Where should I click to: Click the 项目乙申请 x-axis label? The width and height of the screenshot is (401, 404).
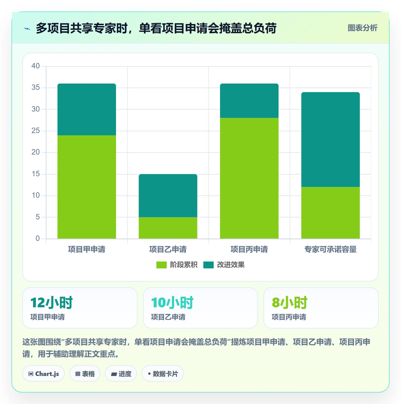168,249
